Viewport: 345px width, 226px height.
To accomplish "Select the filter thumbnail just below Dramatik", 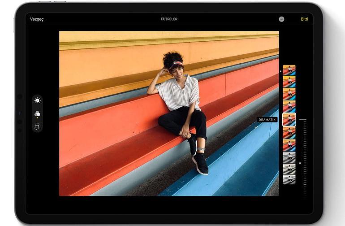I will click(289, 133).
